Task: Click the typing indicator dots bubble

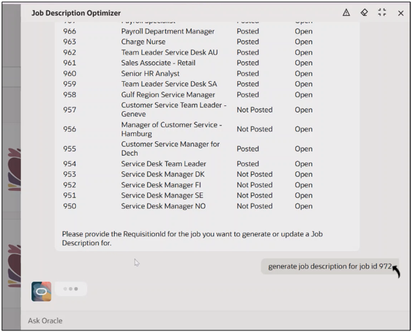Action: pos(71,289)
